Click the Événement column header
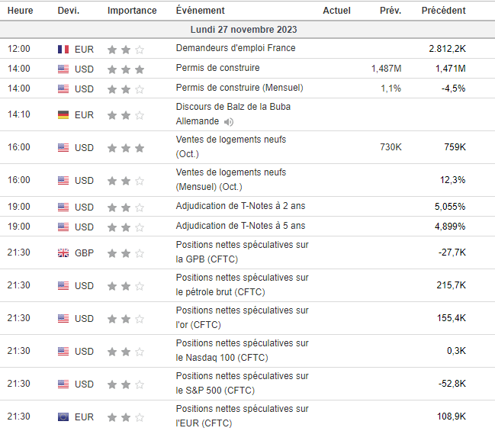Viewport: 495px width, 431px height. 200,11
